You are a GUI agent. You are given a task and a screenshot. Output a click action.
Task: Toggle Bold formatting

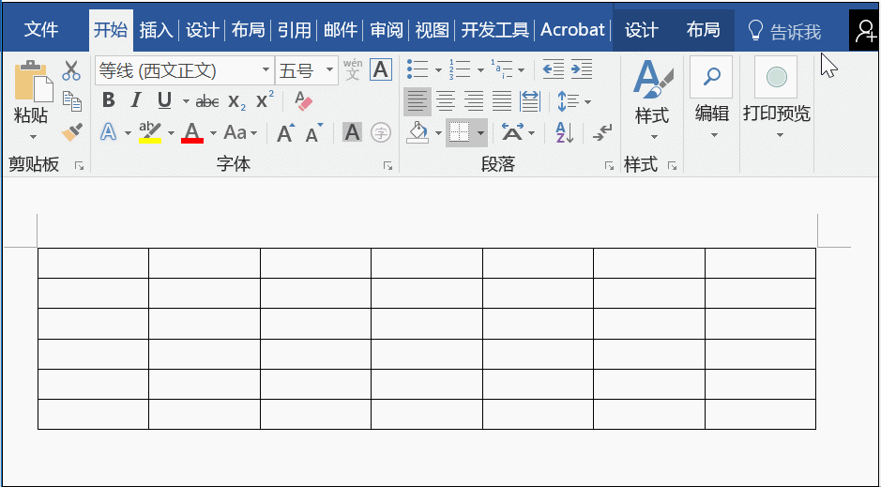tap(109, 101)
